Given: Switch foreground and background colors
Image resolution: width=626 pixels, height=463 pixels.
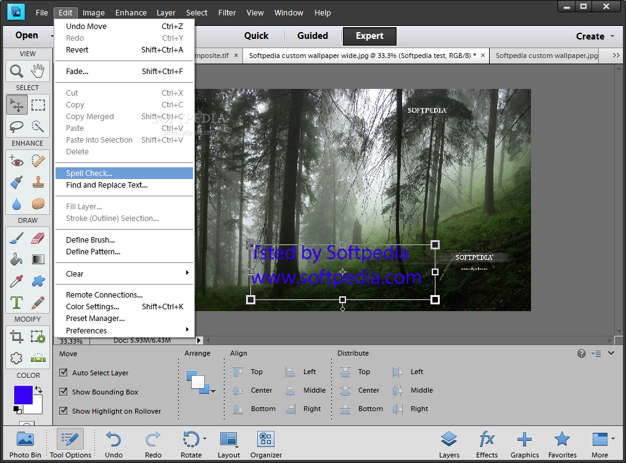Looking at the screenshot, I should point(39,389).
